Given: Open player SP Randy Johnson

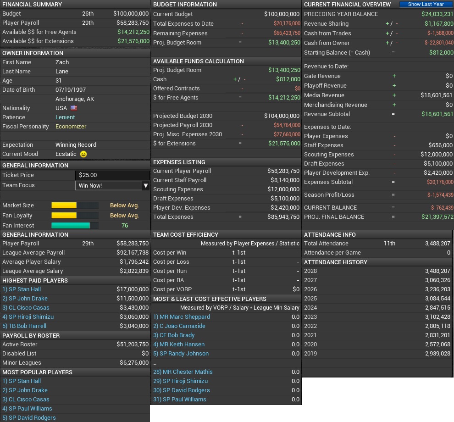Looking at the screenshot, I should point(181,353).
